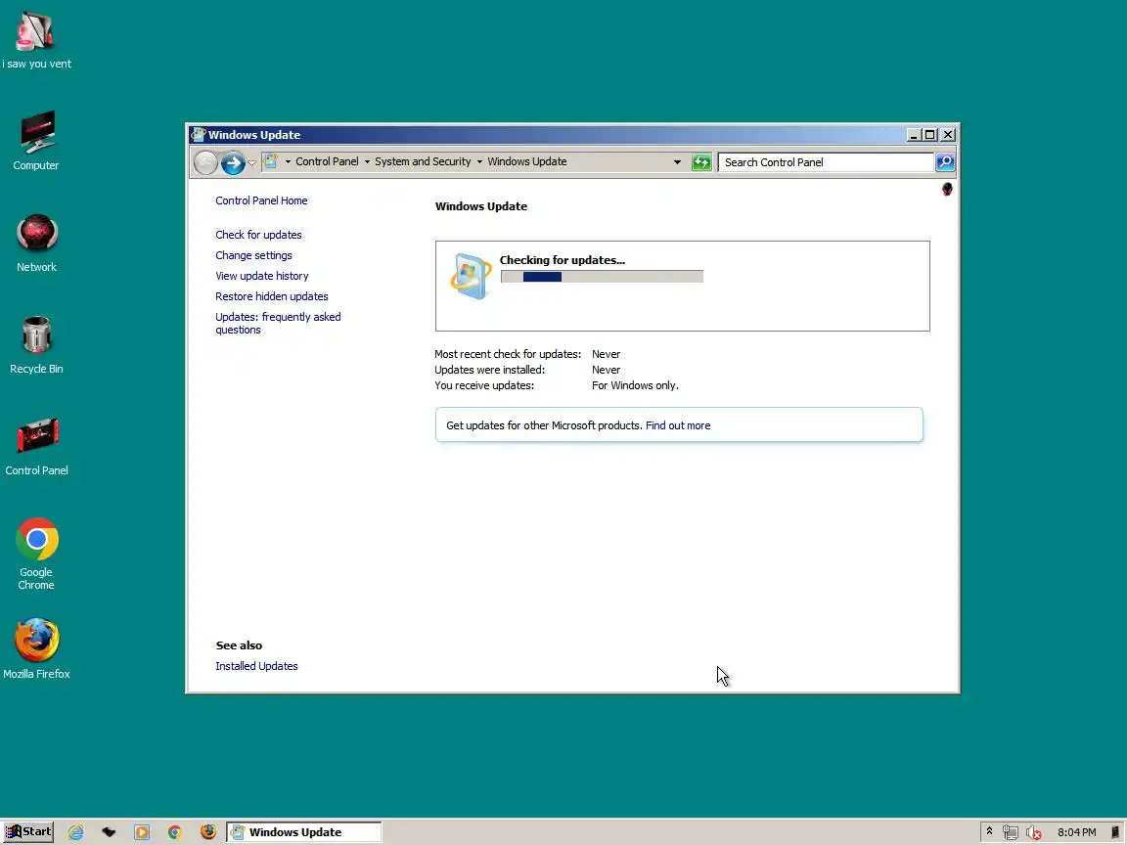Click the Forward navigation arrow

[x=232, y=162]
